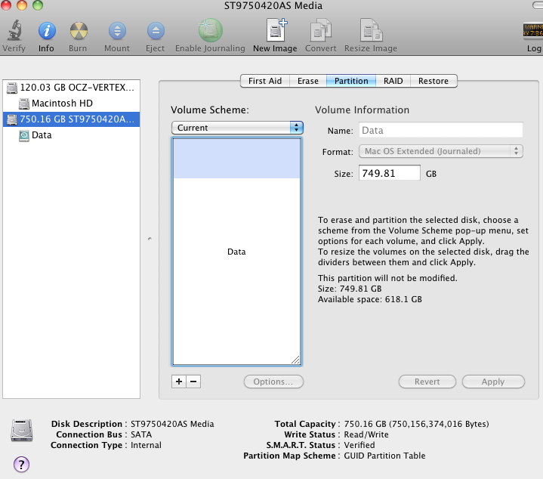Image resolution: width=543 pixels, height=479 pixels.
Task: Open the Log icon in toolbar
Action: click(x=533, y=30)
